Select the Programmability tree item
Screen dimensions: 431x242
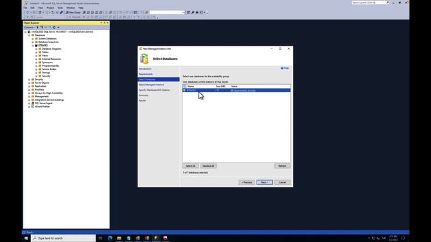point(51,66)
